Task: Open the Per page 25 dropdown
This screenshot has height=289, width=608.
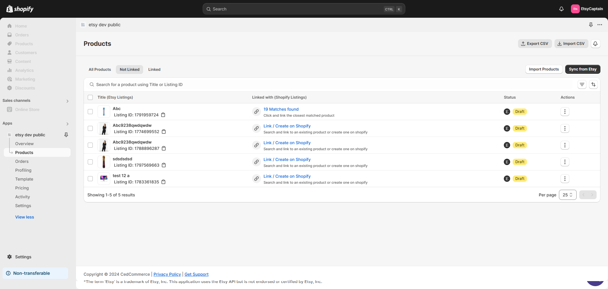Action: pos(568,195)
